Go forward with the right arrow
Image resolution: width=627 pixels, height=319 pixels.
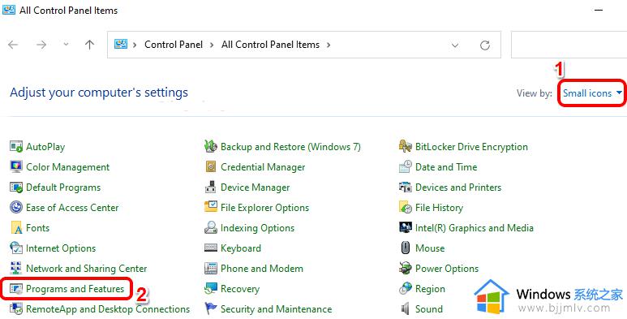click(41, 45)
